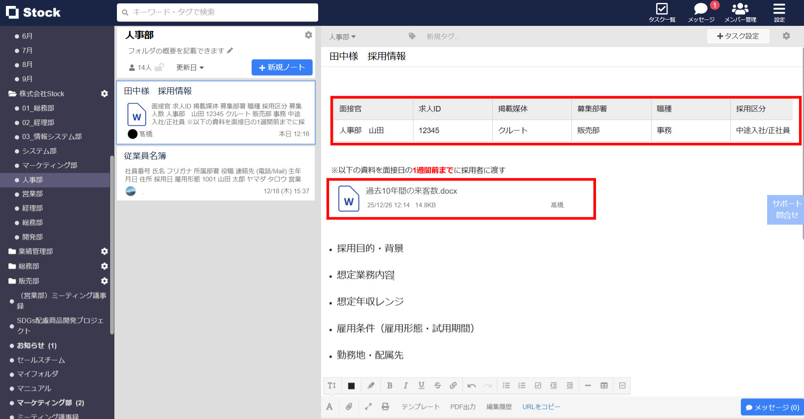Toggle bold formatting
The width and height of the screenshot is (804, 419).
[x=389, y=386]
